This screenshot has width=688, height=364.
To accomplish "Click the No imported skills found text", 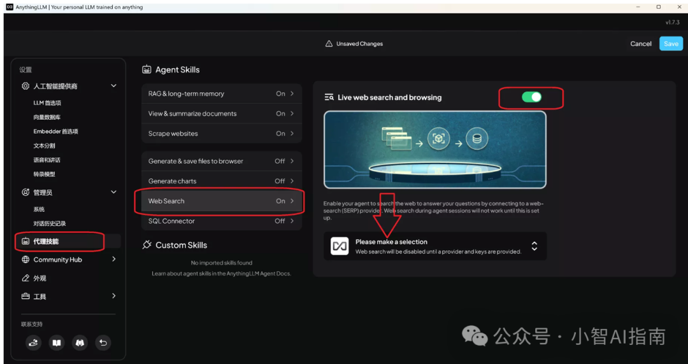I will [x=222, y=263].
